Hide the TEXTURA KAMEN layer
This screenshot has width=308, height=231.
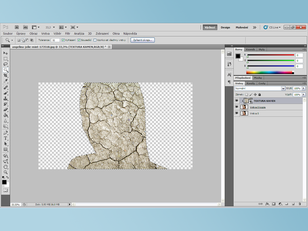(x=237, y=101)
